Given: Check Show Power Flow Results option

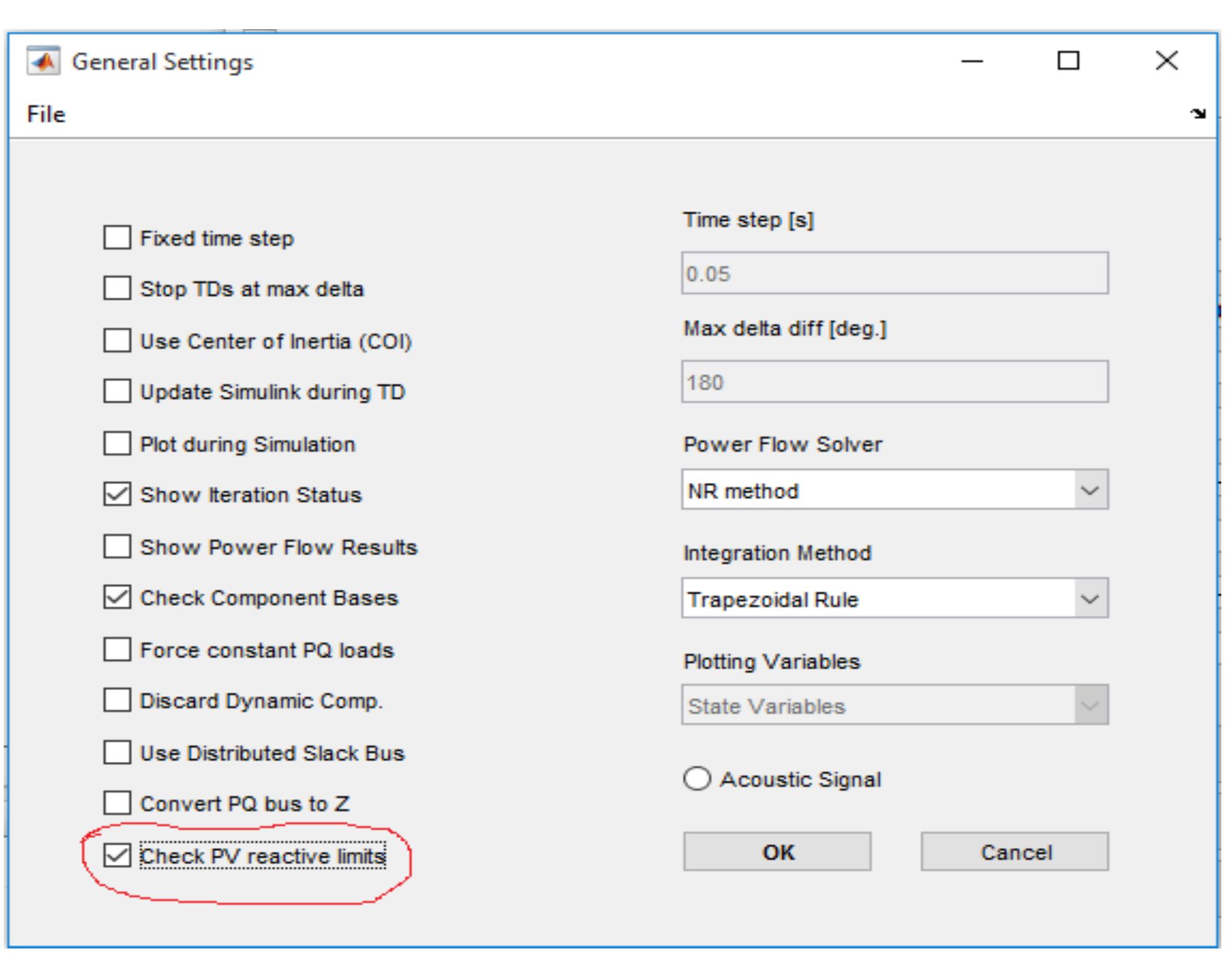Looking at the screenshot, I should [x=117, y=547].
